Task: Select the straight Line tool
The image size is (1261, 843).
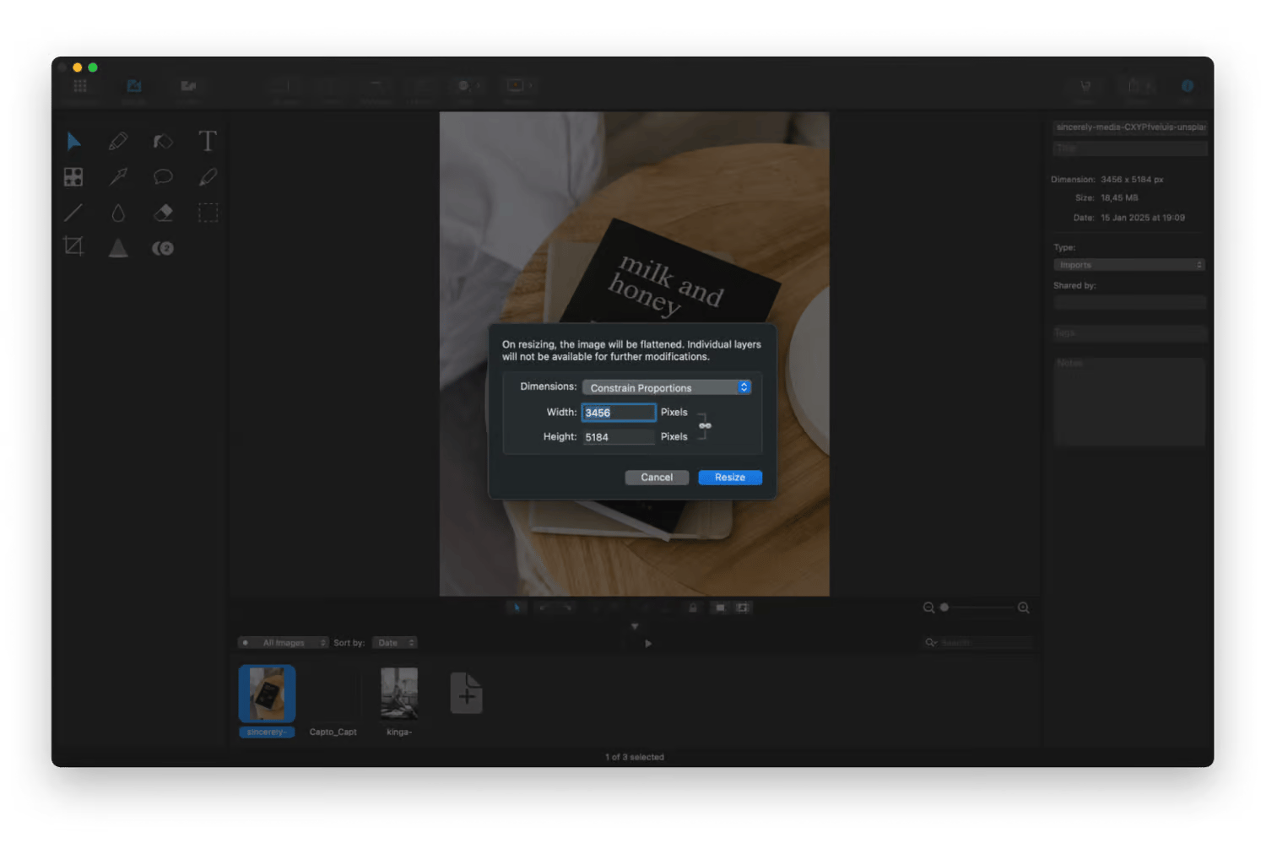Action: click(x=74, y=213)
